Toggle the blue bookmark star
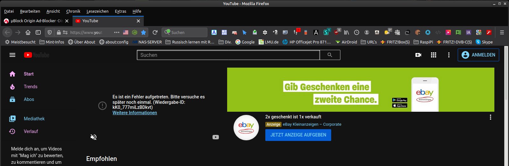Viewport: 509px width, 166px height. [143, 32]
